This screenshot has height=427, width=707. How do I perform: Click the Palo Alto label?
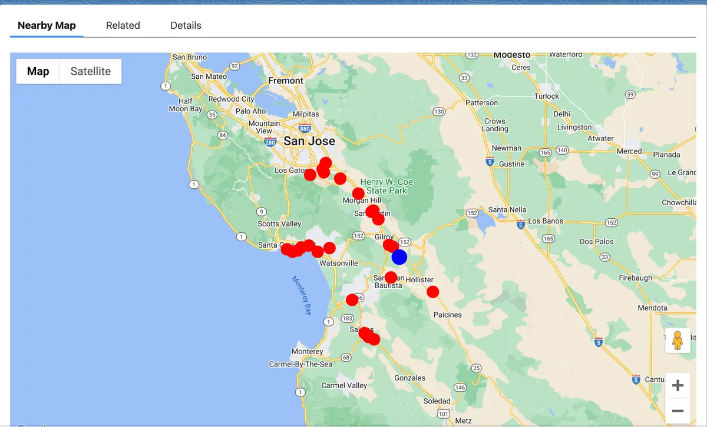[251, 111]
